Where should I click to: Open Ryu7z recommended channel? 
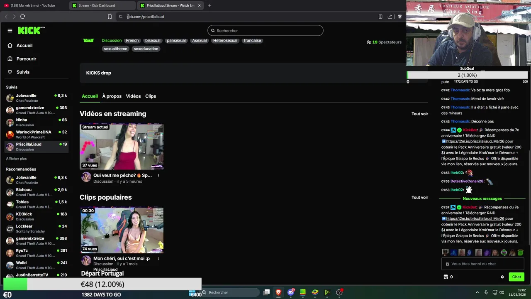[x=37, y=253]
